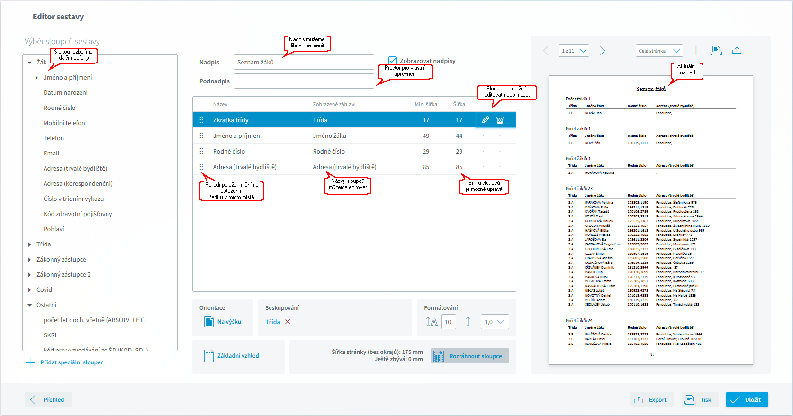Image resolution: width=793 pixels, height=416 pixels.
Task: Expand the Třída tree node
Action: pos(30,244)
